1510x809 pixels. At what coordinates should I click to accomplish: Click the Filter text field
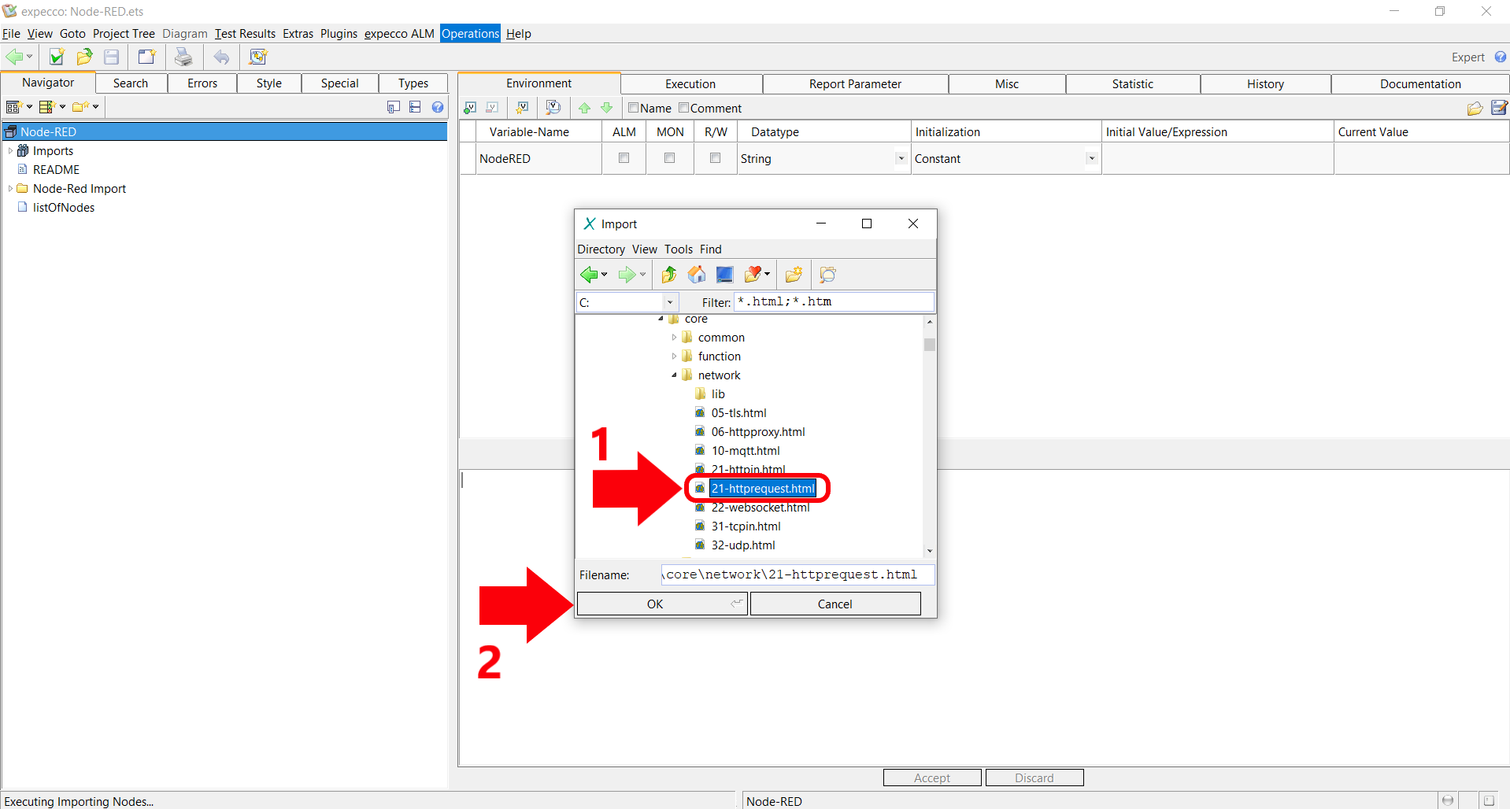[x=833, y=302]
